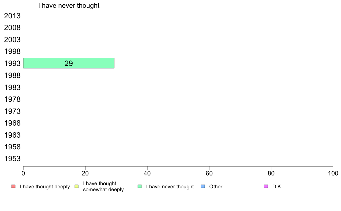Toggle the 'Other' legend label
This screenshot has width=341, height=211.
click(x=216, y=186)
